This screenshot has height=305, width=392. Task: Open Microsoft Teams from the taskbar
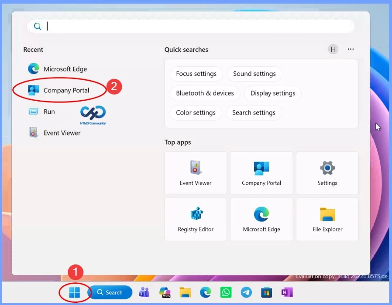click(144, 292)
